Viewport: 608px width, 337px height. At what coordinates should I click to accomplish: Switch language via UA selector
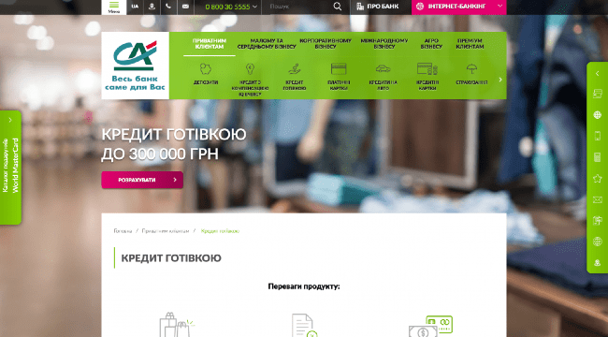click(x=135, y=7)
